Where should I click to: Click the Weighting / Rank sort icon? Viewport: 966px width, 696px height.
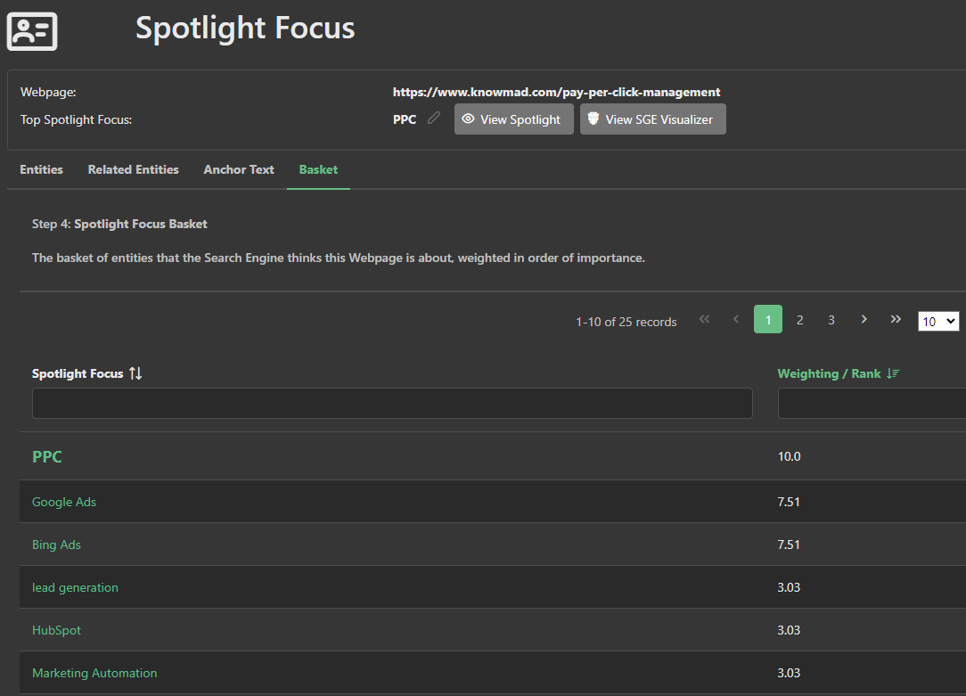894,373
